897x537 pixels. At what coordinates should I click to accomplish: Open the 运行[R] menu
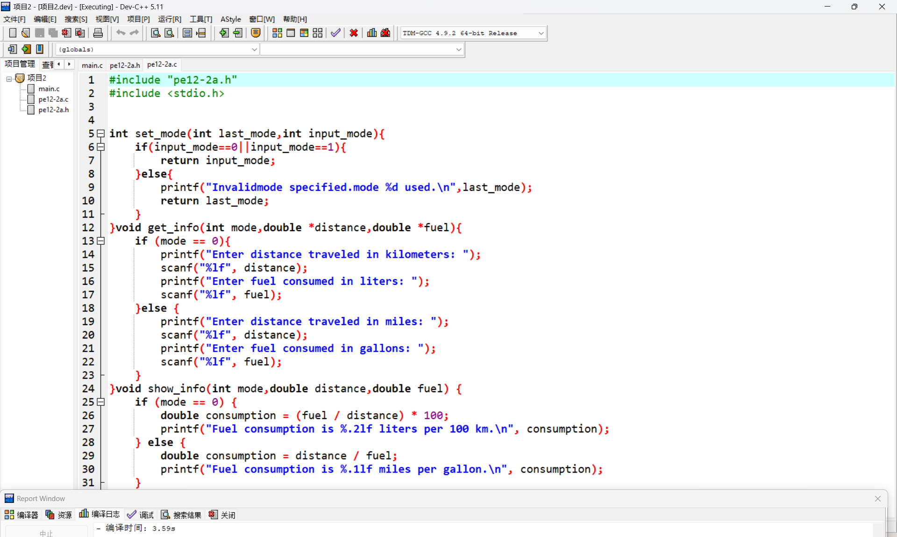click(169, 19)
